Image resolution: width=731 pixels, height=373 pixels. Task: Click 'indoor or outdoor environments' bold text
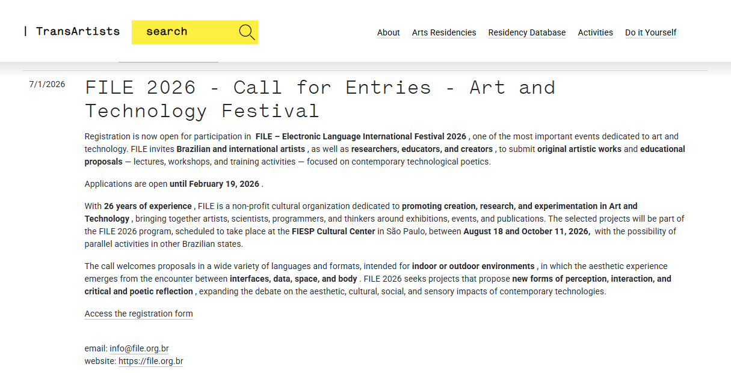pyautogui.click(x=473, y=266)
